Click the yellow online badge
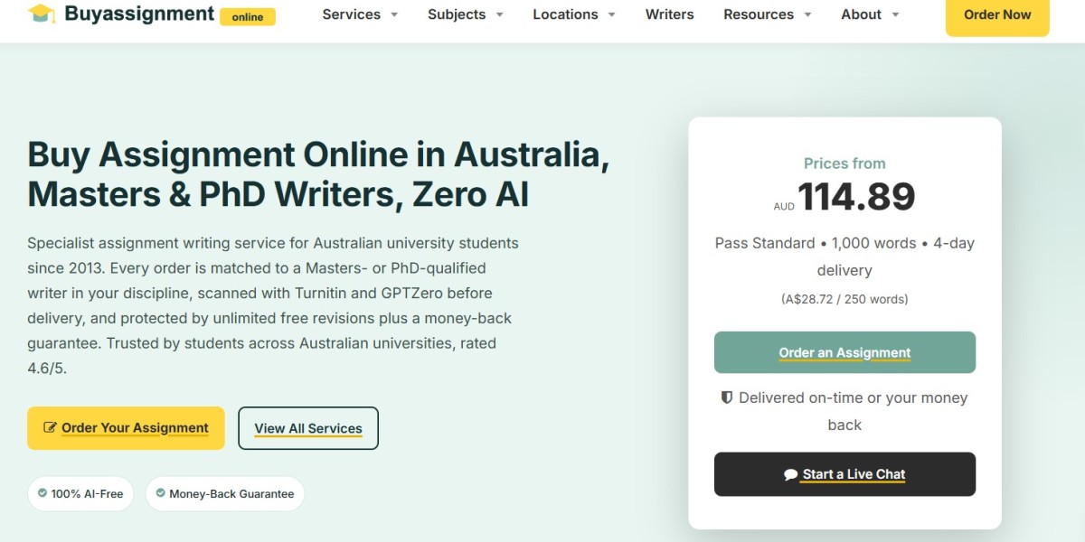 click(x=248, y=16)
